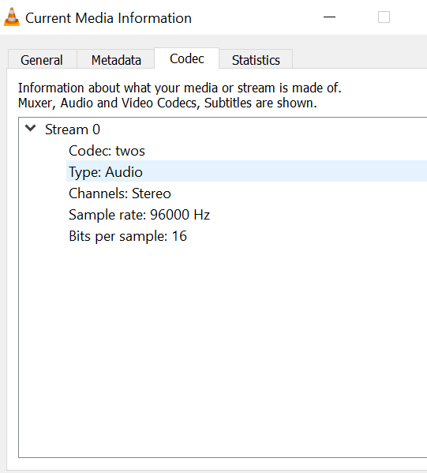Go to the Statistics tab
The width and height of the screenshot is (427, 473).
click(256, 60)
